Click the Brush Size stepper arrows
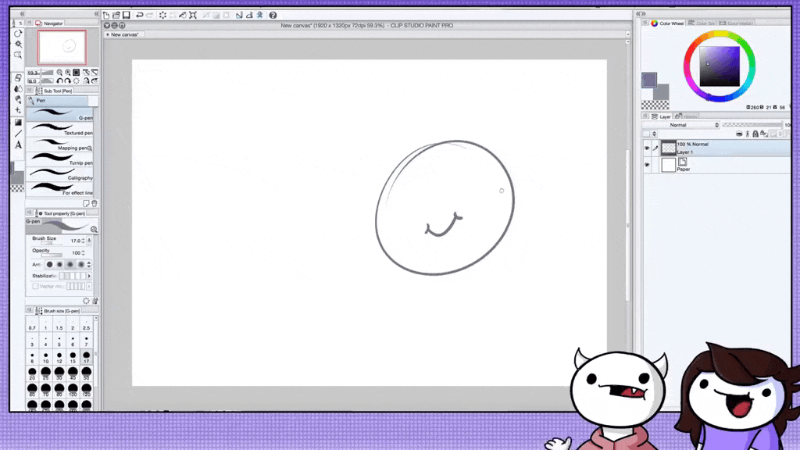This screenshot has height=450, width=800. (88, 241)
